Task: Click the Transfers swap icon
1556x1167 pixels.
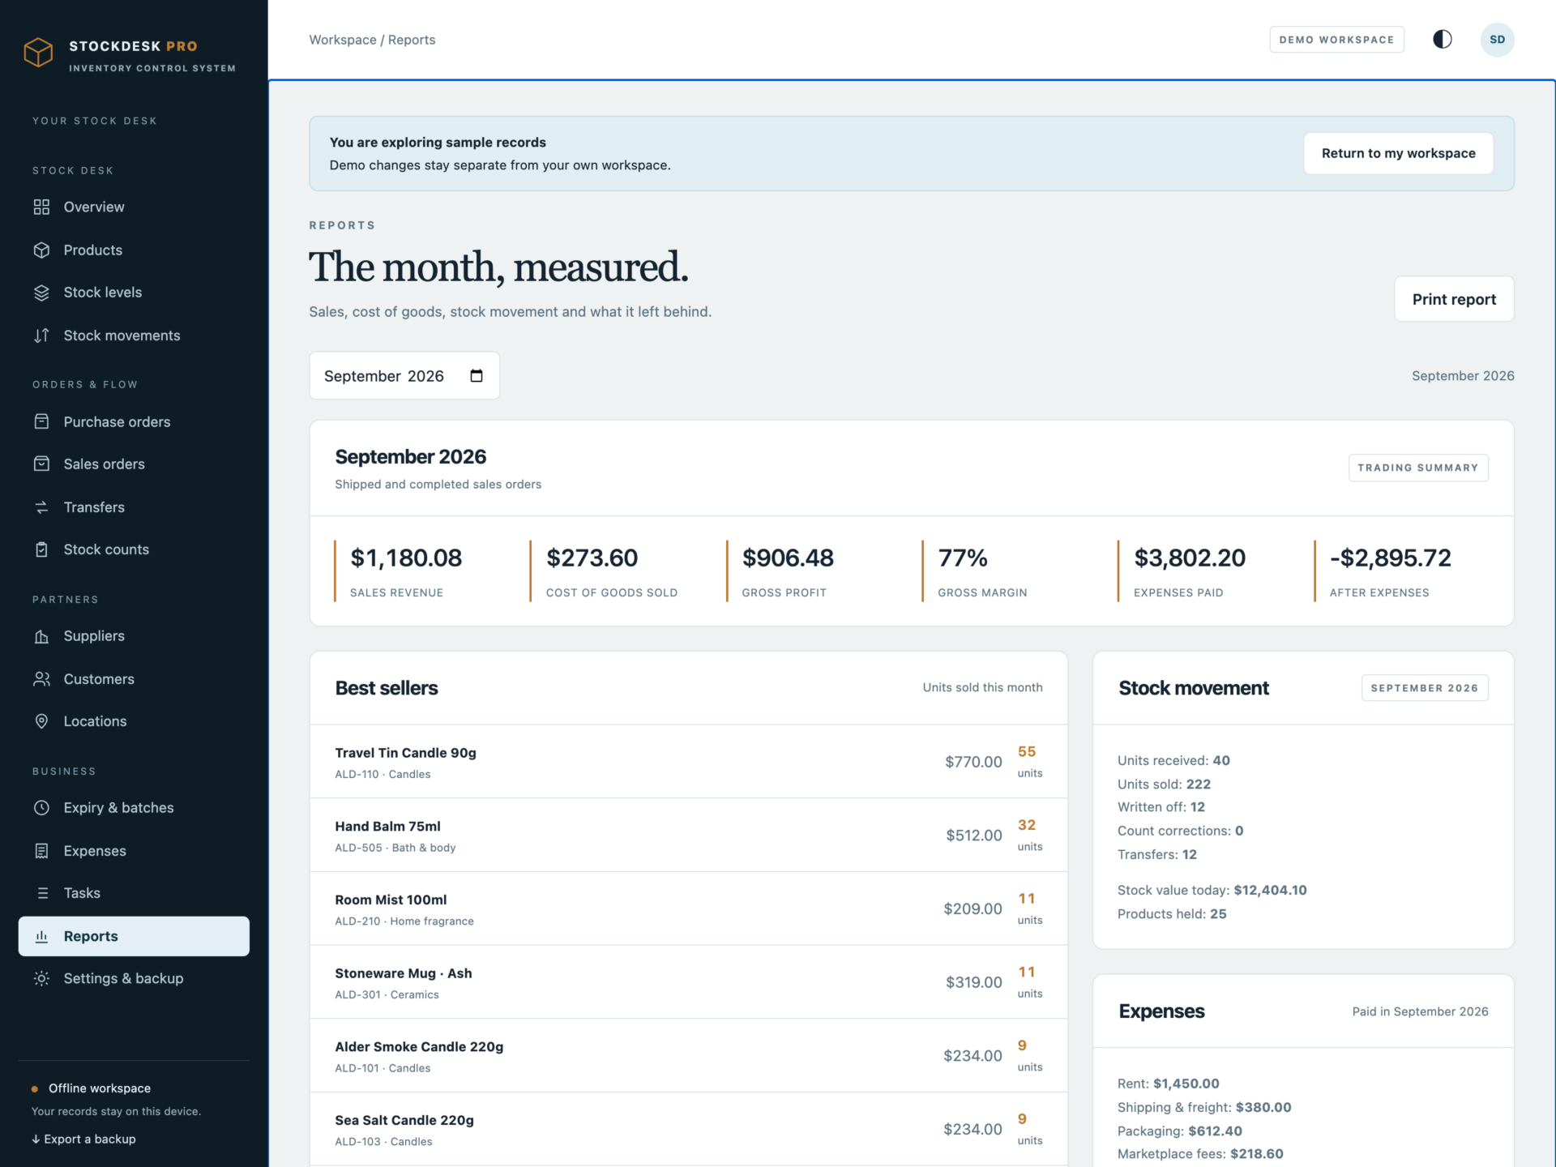Action: 41,507
